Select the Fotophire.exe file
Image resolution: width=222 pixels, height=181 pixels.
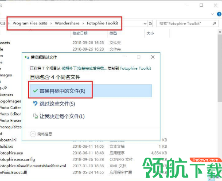click(x=12, y=153)
